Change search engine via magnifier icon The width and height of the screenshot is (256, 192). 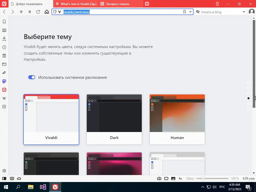pyautogui.click(x=198, y=12)
